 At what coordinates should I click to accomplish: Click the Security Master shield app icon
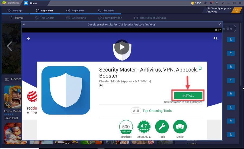[x=66, y=90]
